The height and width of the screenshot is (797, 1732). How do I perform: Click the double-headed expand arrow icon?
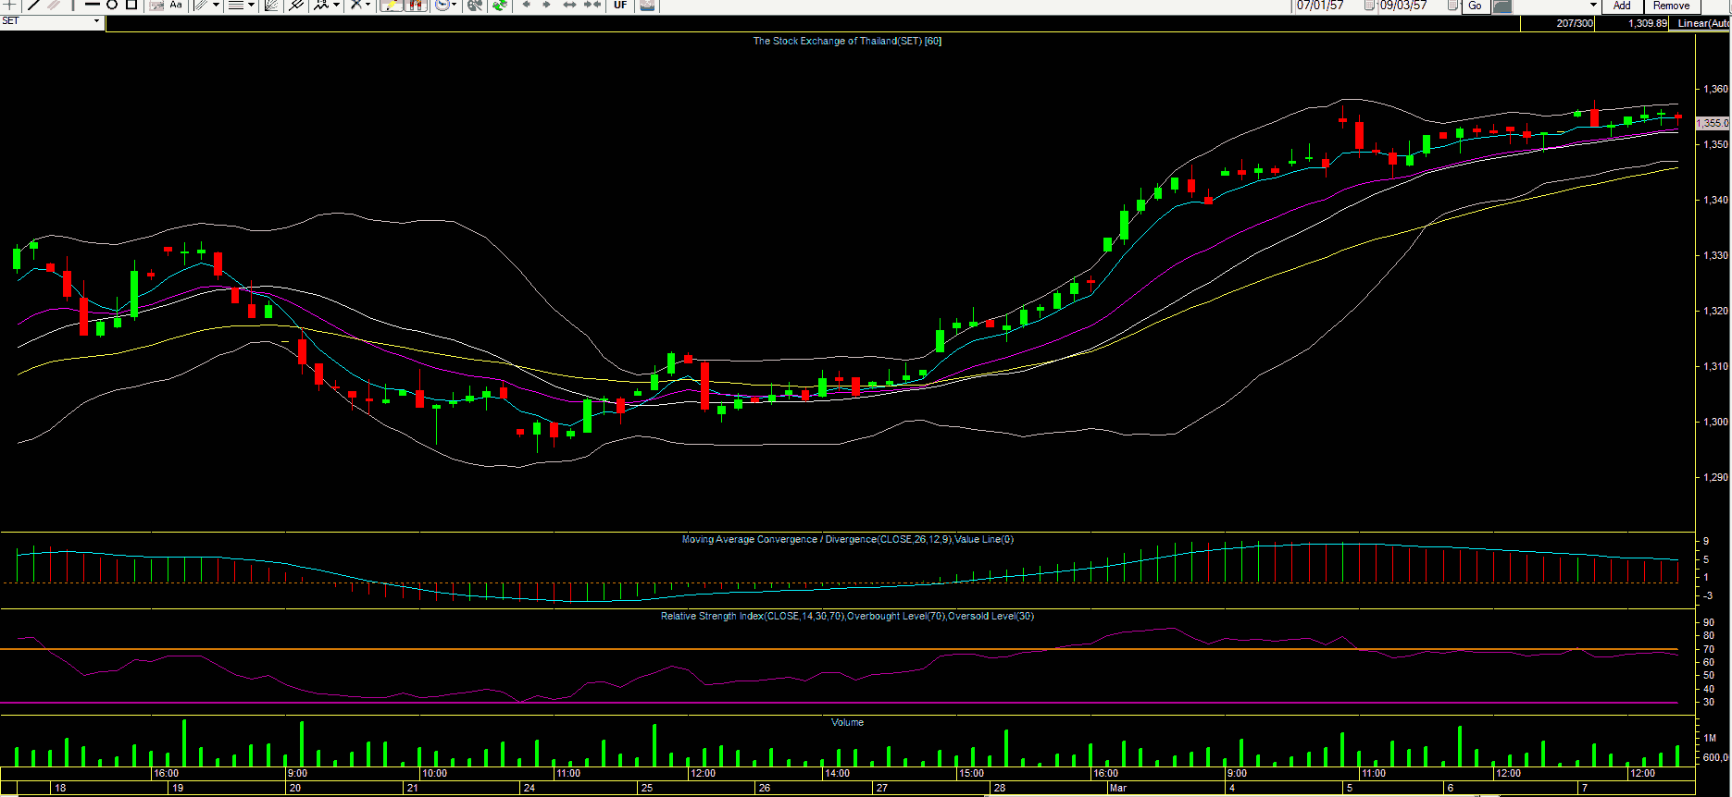pos(569,5)
